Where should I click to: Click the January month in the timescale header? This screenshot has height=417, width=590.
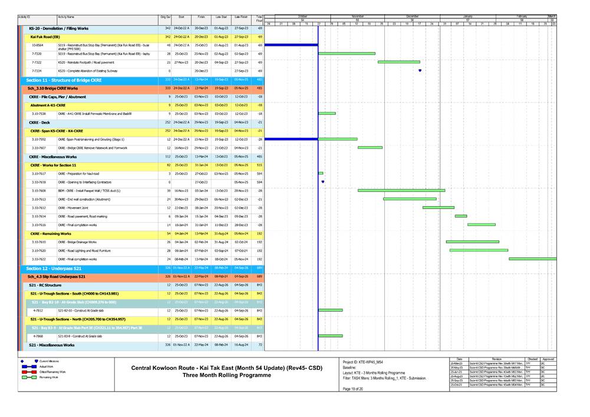tap(468, 16)
